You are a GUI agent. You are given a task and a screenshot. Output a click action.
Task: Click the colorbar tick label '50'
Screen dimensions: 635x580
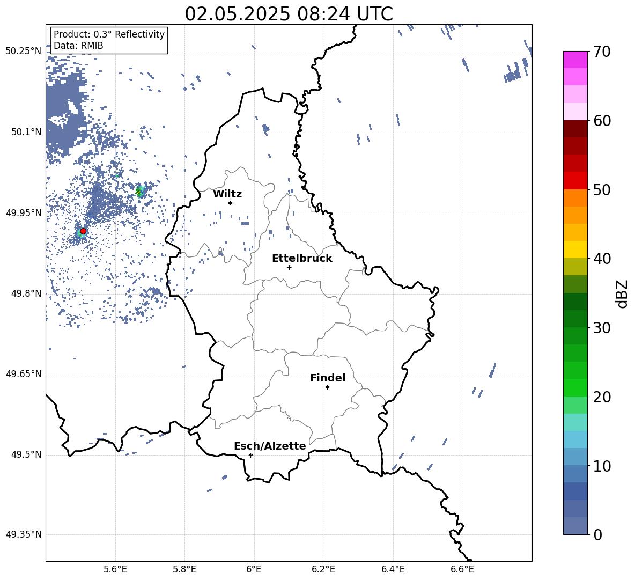pos(602,189)
